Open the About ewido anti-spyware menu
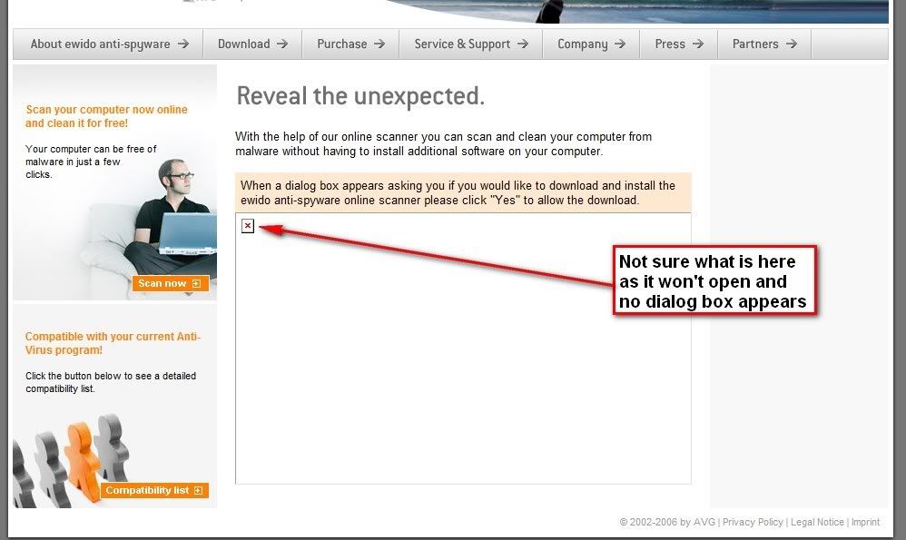 109,44
